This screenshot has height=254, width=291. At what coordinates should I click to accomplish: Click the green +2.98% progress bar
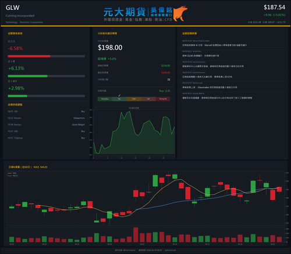point(17,96)
